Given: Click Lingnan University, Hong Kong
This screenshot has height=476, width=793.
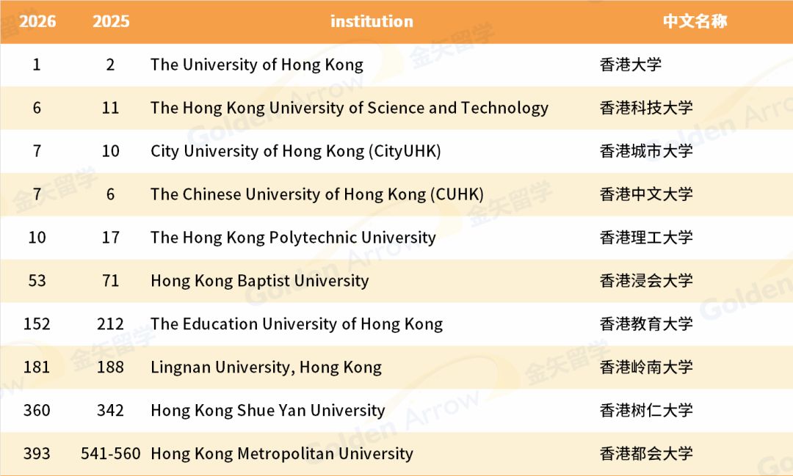Looking at the screenshot, I should point(266,367).
